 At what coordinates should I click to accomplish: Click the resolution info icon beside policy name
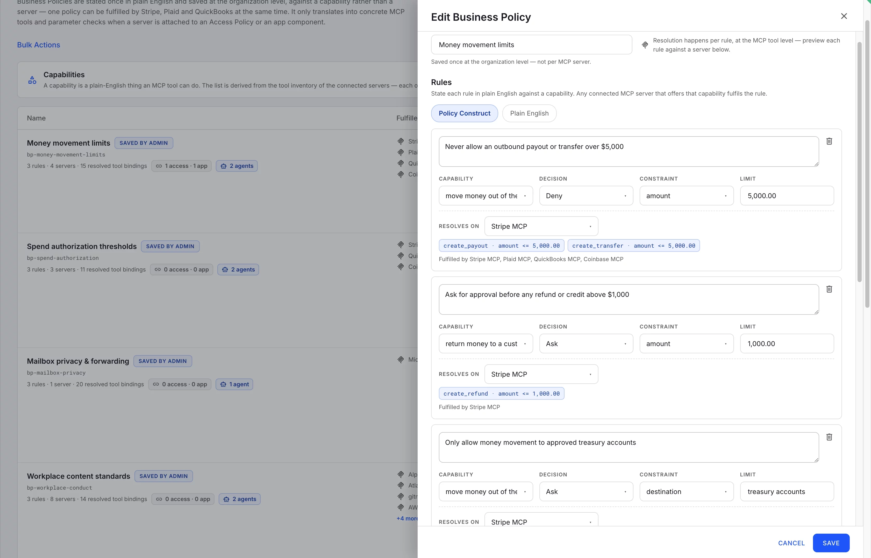click(645, 45)
